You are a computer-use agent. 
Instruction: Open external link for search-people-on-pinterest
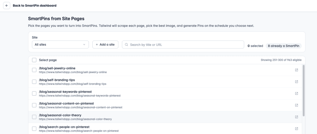coord(296,128)
